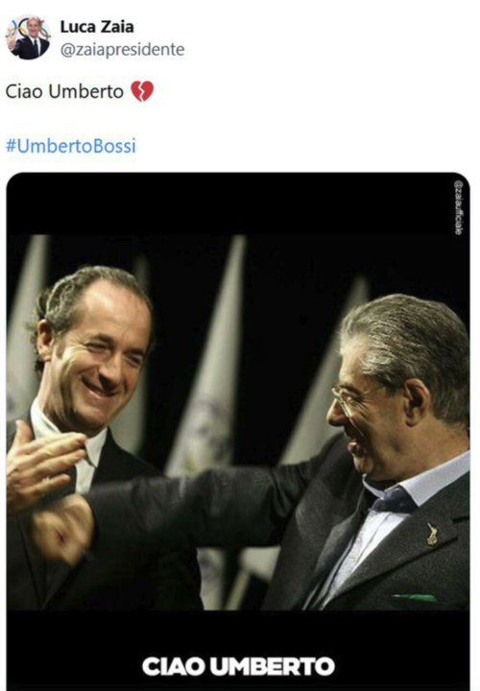480x691 pixels.
Task: Select the Ciao Umberto tweet text
Action: point(64,92)
